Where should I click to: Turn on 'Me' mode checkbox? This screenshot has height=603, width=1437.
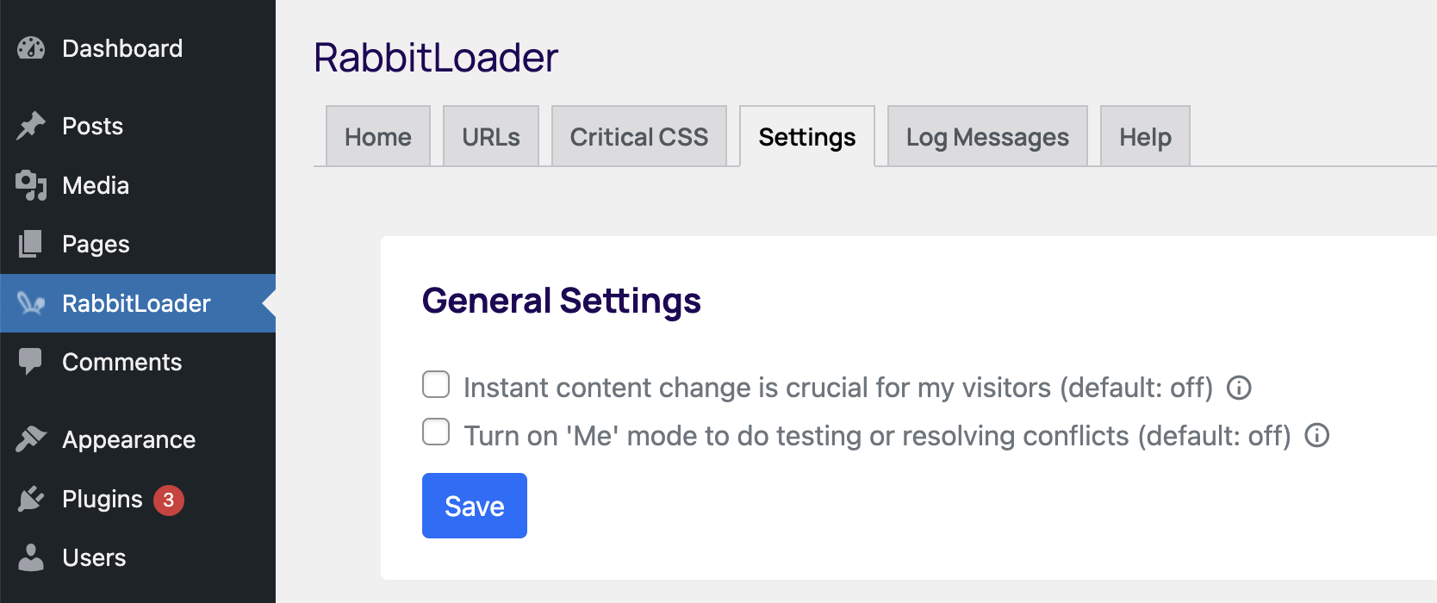click(x=436, y=432)
